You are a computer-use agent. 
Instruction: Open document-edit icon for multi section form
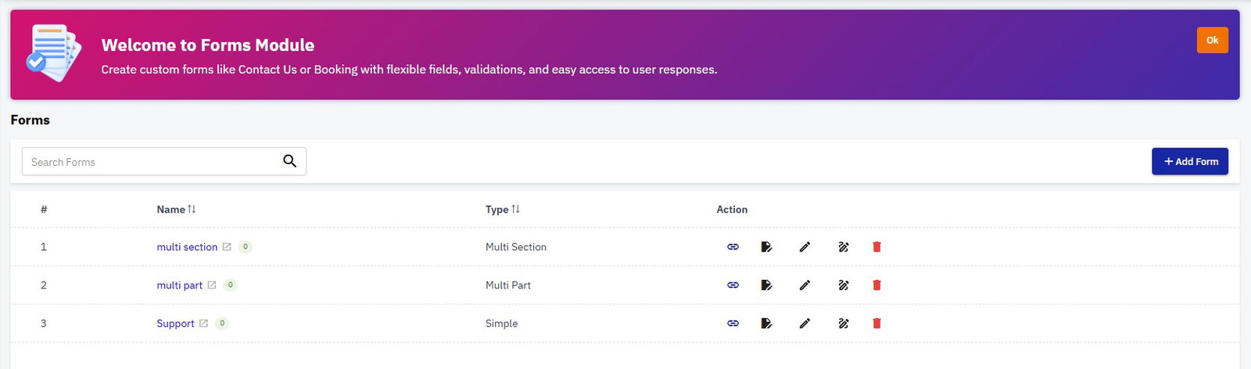pyautogui.click(x=766, y=247)
